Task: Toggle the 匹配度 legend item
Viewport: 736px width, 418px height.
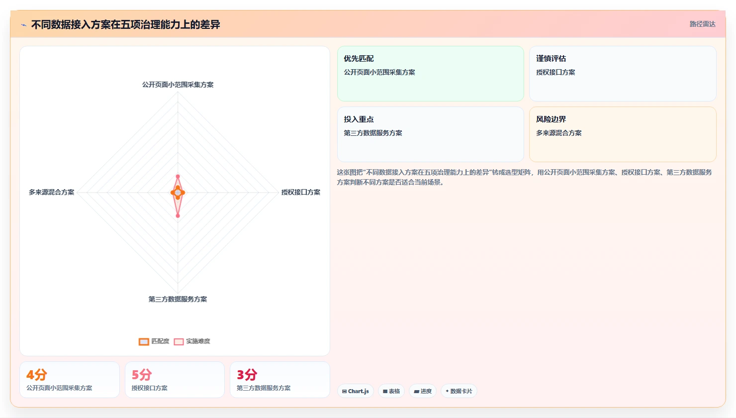Action: pos(154,341)
